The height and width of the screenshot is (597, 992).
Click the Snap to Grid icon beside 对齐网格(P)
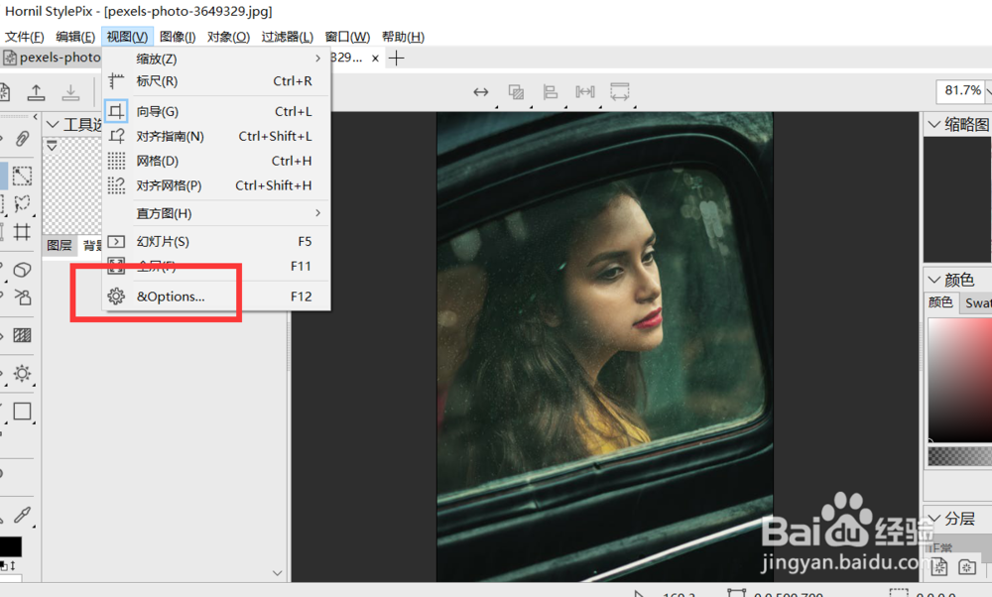(x=116, y=185)
